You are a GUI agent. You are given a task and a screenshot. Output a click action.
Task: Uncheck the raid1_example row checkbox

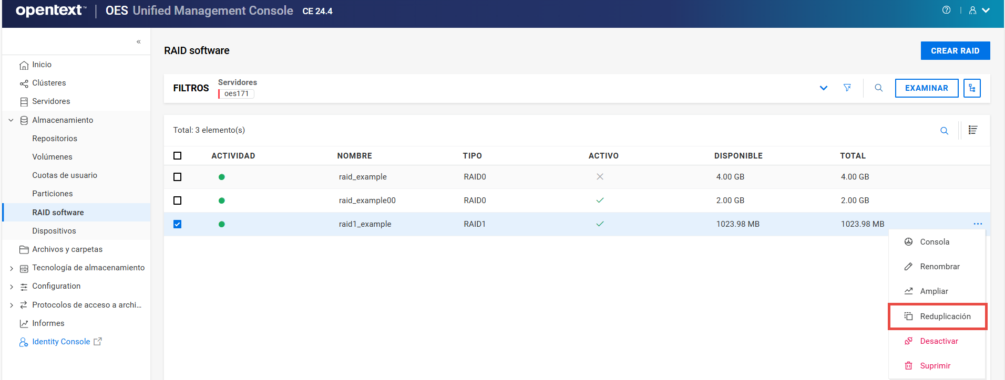pos(178,224)
